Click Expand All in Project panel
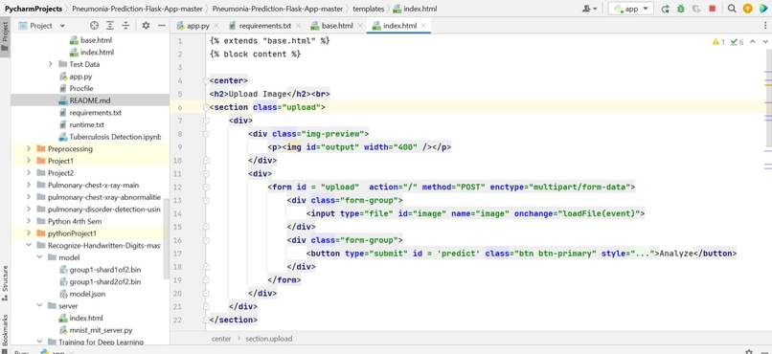 tap(110, 26)
